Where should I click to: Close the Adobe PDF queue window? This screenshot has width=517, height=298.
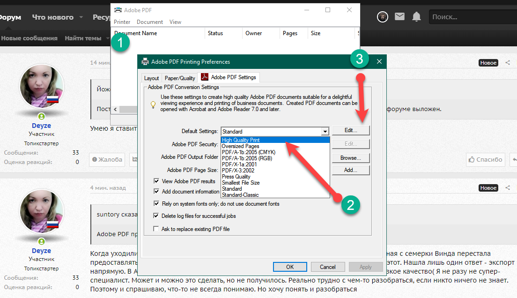[x=349, y=10]
